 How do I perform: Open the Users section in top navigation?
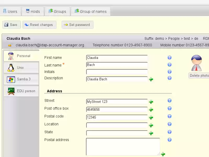point(10,11)
